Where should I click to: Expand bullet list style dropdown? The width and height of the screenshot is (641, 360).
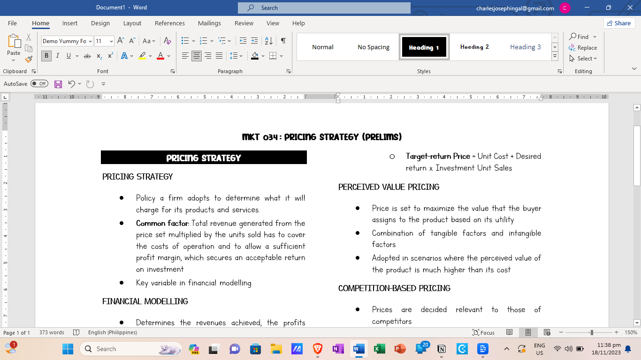click(193, 41)
